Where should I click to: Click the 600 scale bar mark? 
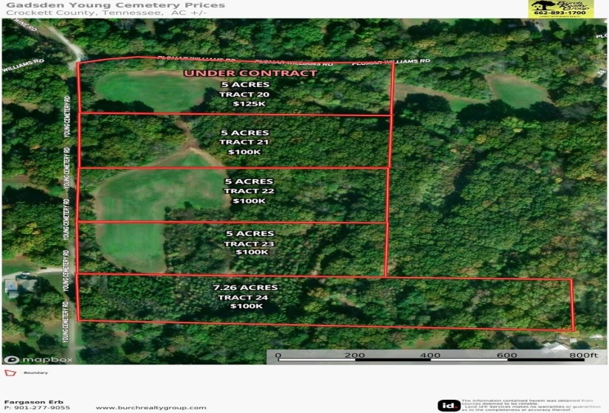[x=507, y=355]
